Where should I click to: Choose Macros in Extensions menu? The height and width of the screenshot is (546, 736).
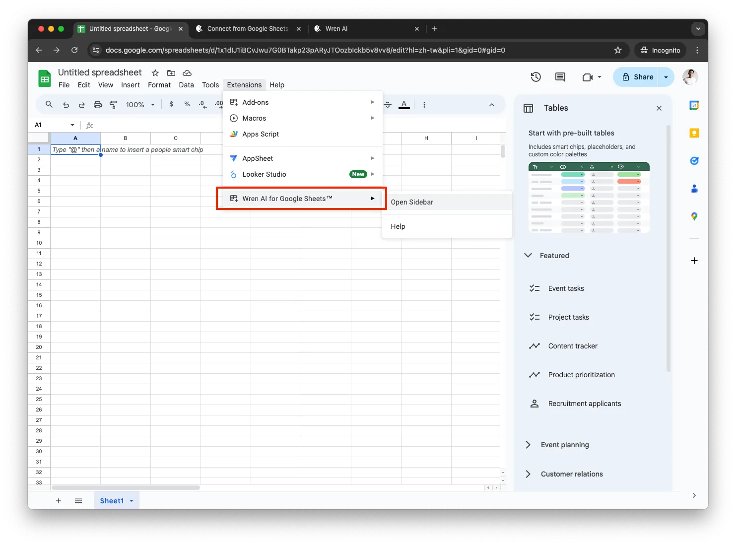click(303, 118)
